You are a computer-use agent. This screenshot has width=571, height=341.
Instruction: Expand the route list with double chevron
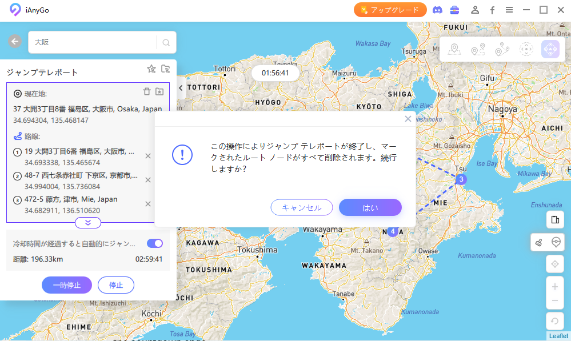tap(88, 223)
